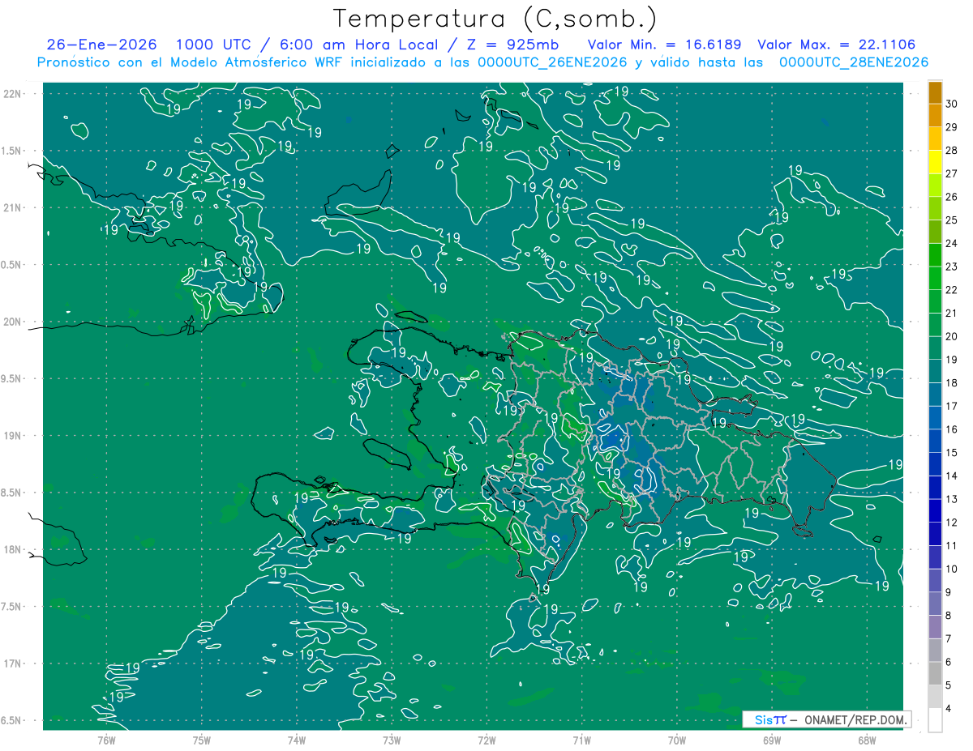Click the "16" value on the color scale
This screenshot has height=751, width=973.
(x=952, y=429)
